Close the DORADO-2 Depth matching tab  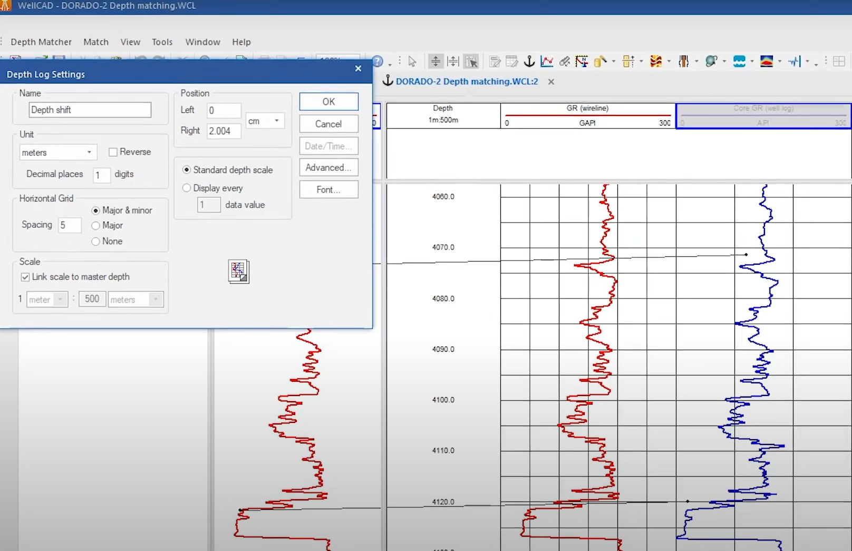[x=551, y=82]
